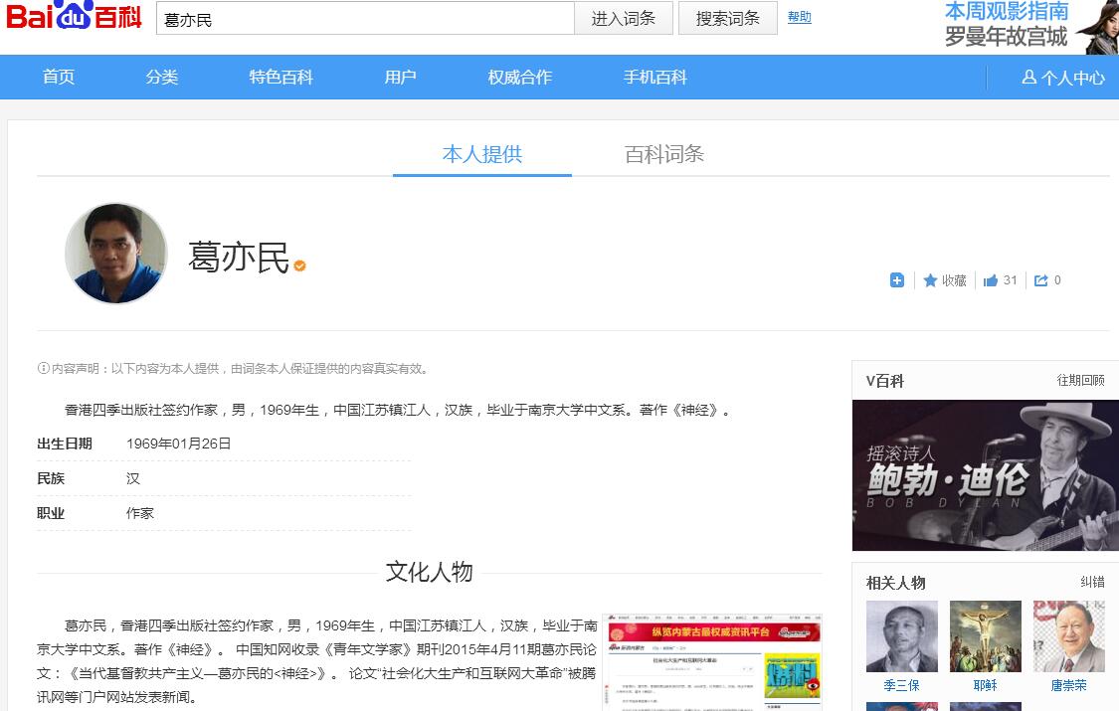Click the search field containing 葛亦民
This screenshot has height=711, width=1119.
pyautogui.click(x=364, y=19)
